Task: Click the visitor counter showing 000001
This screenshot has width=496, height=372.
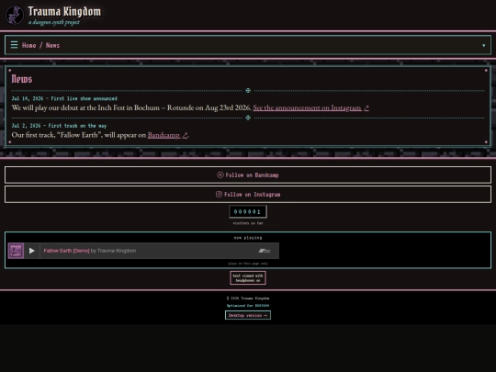Action: pyautogui.click(x=248, y=211)
